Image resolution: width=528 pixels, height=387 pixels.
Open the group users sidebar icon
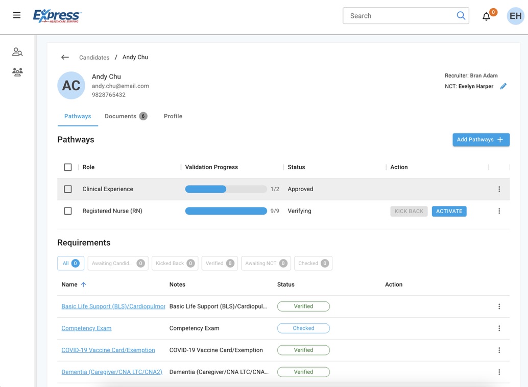click(17, 72)
